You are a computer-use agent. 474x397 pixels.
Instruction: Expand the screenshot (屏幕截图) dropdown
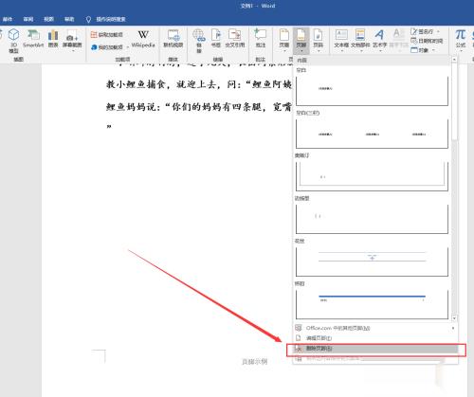72,41
